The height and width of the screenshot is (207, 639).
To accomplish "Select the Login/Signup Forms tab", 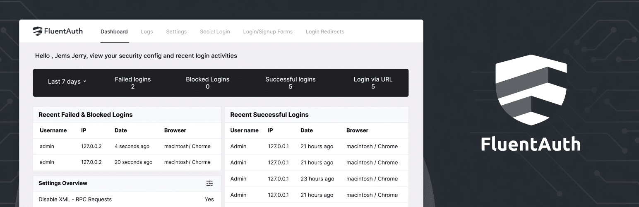I will click(268, 31).
